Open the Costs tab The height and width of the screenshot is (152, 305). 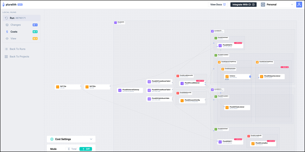(x=22, y=32)
